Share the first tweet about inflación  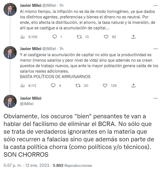133,37
